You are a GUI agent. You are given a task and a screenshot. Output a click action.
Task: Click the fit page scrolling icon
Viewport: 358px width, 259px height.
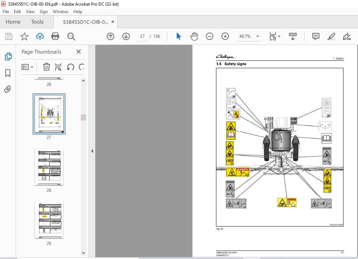point(273,36)
